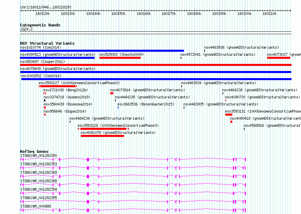Click nsv4081078 gnomAD variant label
Viewport: 301px width, 214px height.
coord(118,133)
